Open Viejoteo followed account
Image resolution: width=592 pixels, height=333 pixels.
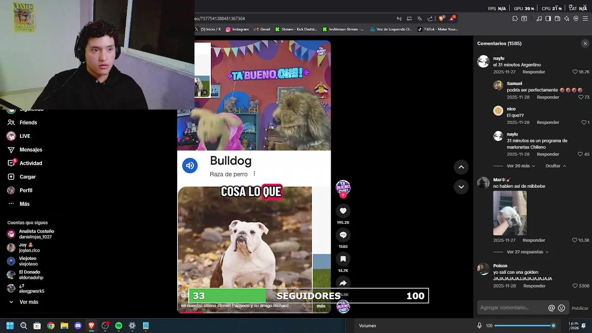pos(29,261)
